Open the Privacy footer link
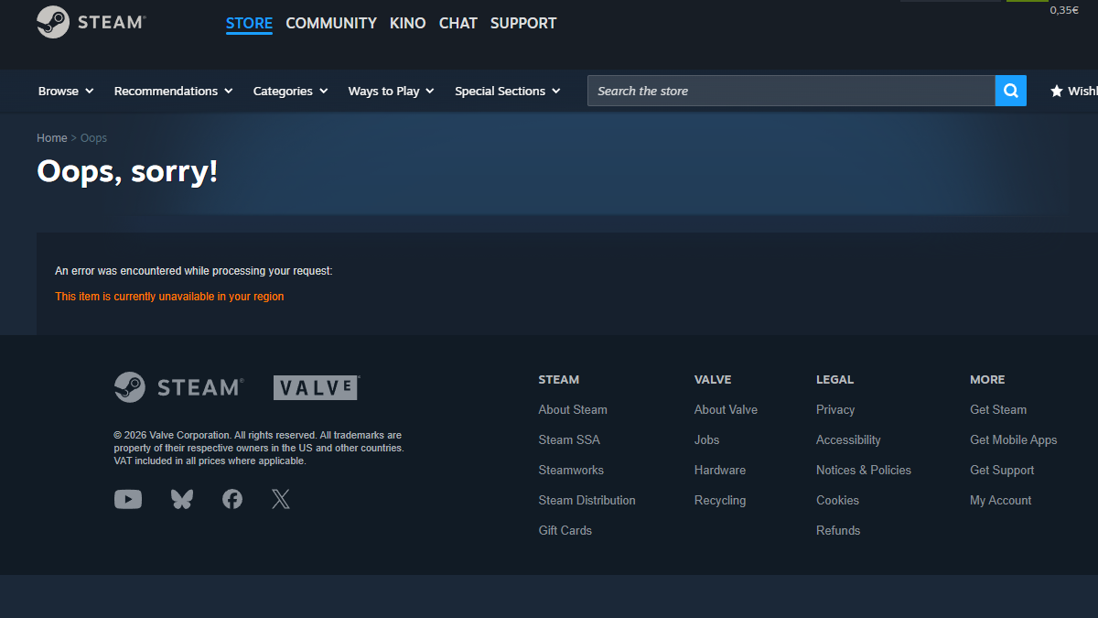 (835, 409)
